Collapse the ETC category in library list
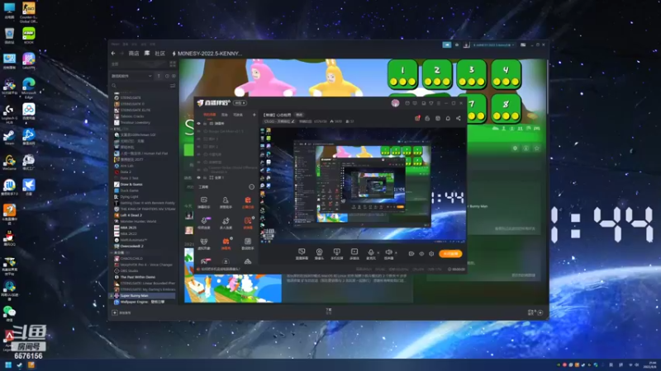 point(112,129)
